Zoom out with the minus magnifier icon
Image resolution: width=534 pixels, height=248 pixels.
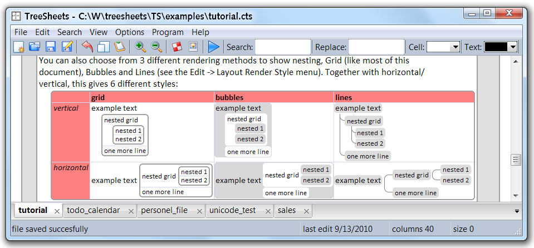156,47
